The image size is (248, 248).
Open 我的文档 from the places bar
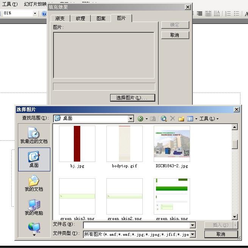tap(34, 183)
